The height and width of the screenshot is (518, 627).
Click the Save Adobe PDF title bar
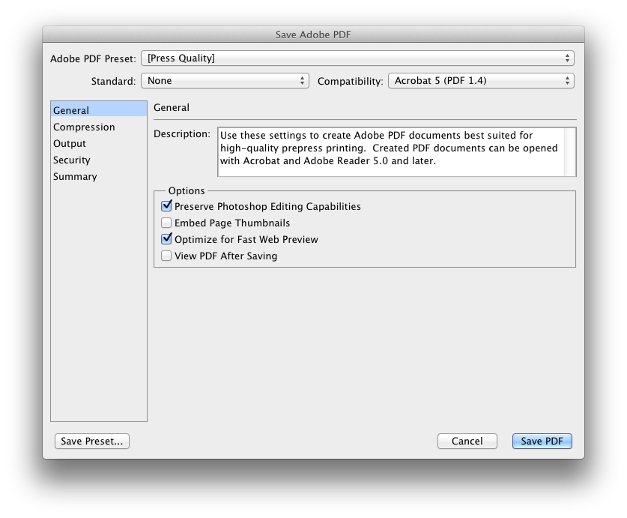tap(313, 34)
